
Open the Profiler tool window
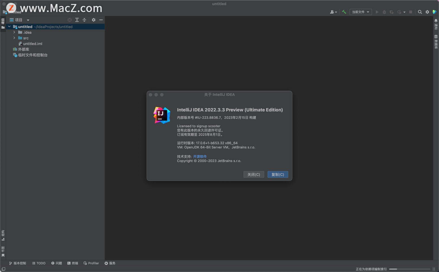coord(91,263)
